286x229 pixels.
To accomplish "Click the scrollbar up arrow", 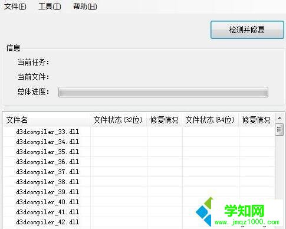I will pos(280,118).
